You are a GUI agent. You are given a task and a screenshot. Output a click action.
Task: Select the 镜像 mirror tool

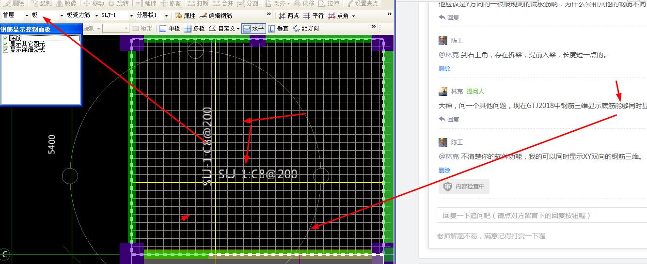(66, 3)
